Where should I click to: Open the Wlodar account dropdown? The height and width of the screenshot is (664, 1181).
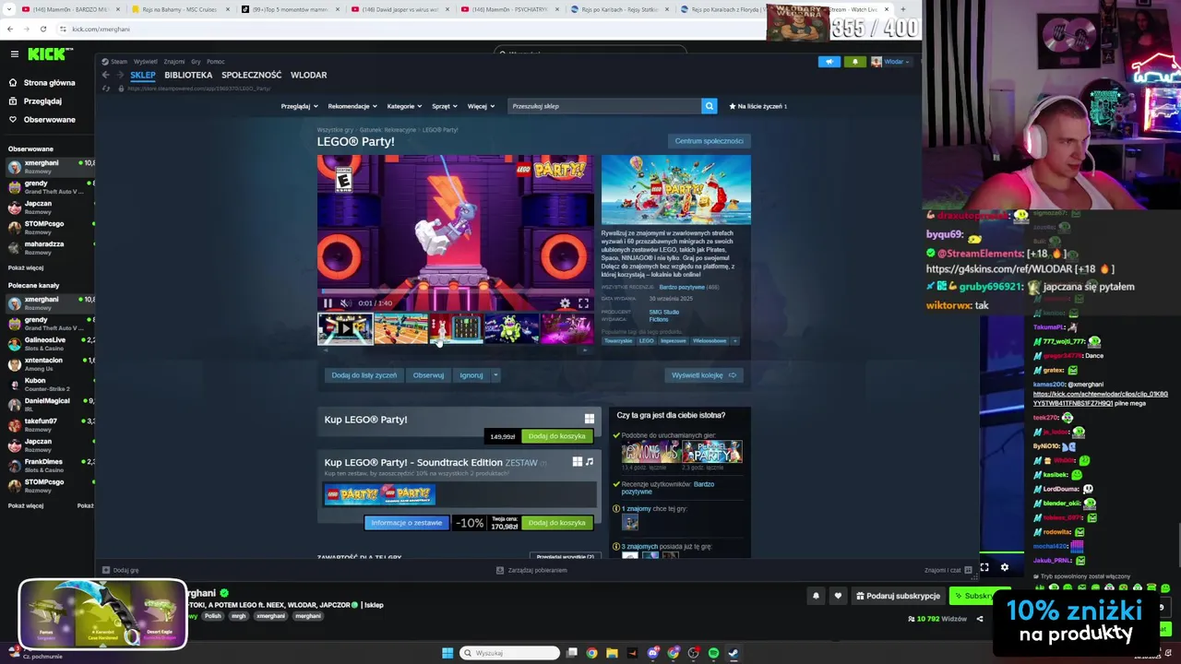(890, 62)
